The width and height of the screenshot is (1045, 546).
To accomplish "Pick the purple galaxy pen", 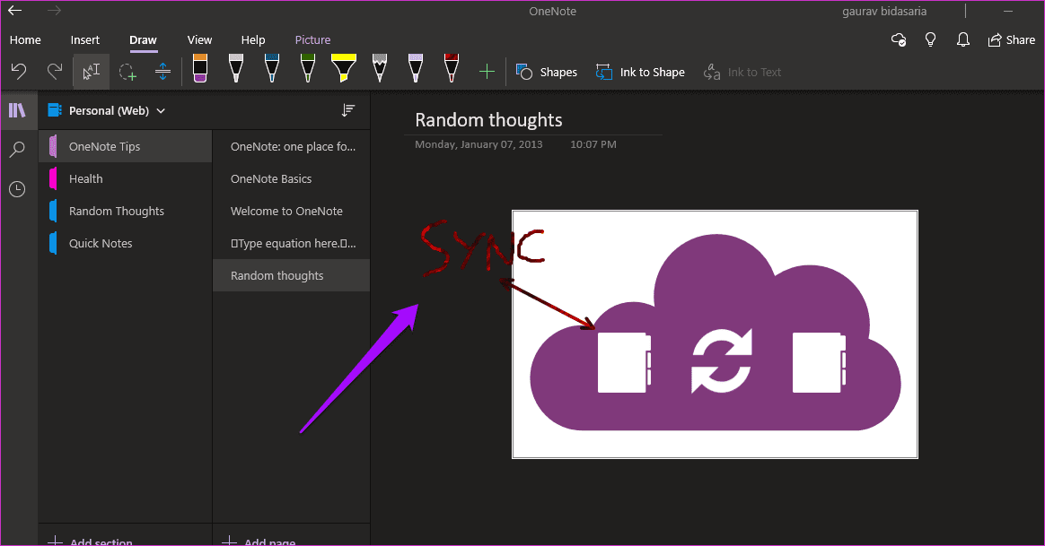I will (x=415, y=68).
